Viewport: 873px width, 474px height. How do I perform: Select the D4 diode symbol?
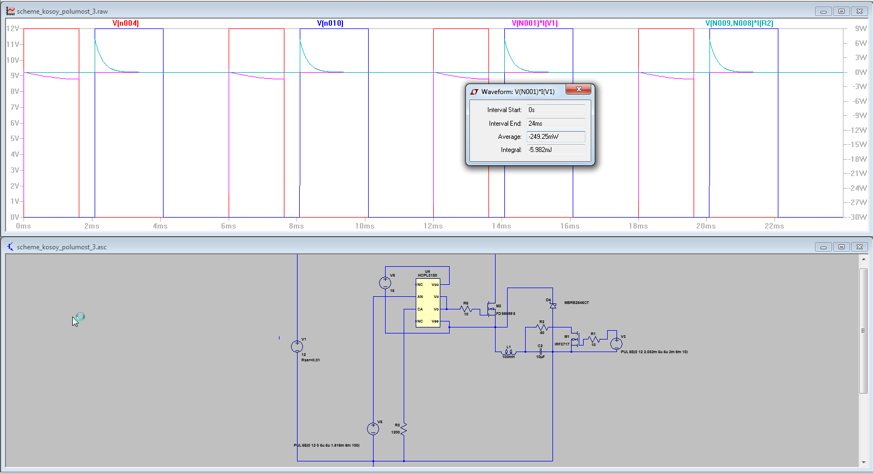coord(552,305)
